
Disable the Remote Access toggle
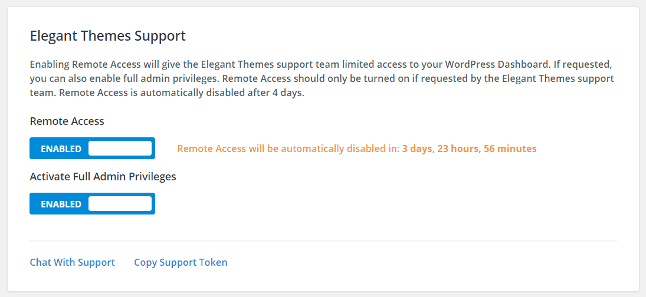[x=92, y=148]
